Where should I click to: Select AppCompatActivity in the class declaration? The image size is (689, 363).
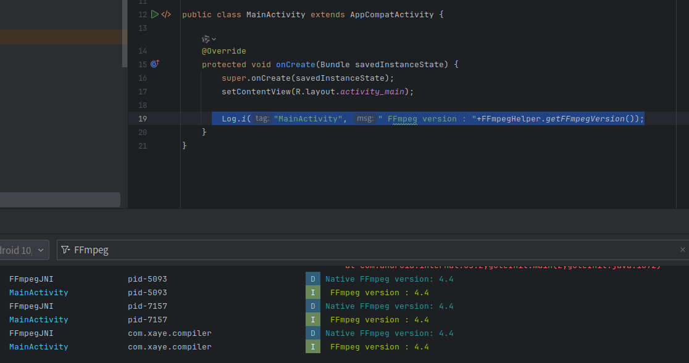[x=391, y=14]
